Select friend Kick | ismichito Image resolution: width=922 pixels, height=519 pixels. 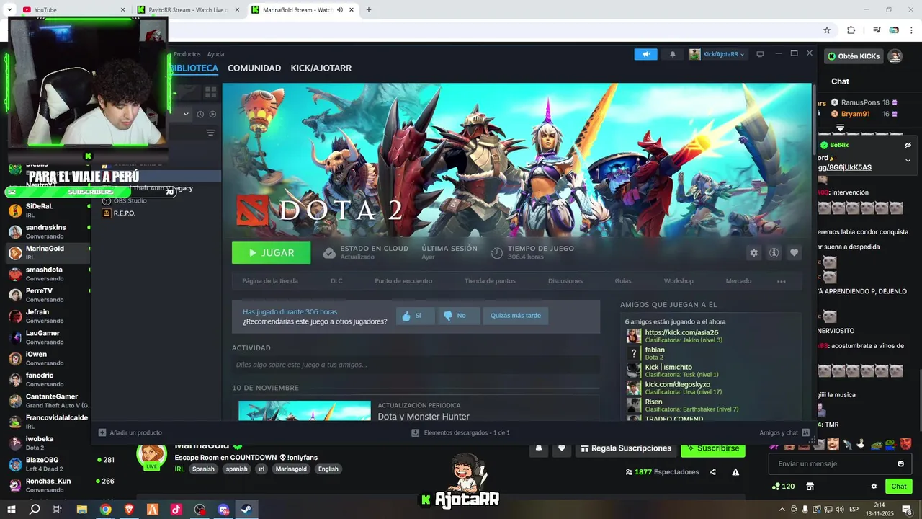coord(668,371)
